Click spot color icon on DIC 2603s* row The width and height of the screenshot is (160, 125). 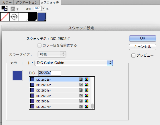tap(81, 85)
